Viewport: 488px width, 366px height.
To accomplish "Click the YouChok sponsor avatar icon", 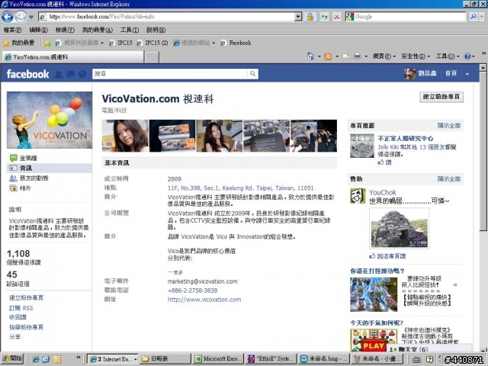I will [358, 196].
